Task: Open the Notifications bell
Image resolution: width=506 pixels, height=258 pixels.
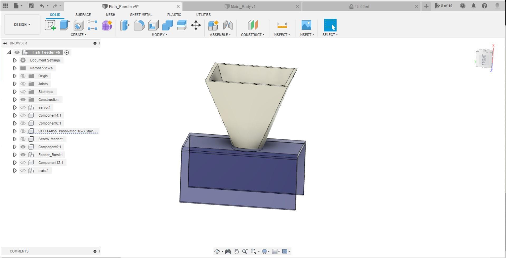Action: [x=474, y=6]
